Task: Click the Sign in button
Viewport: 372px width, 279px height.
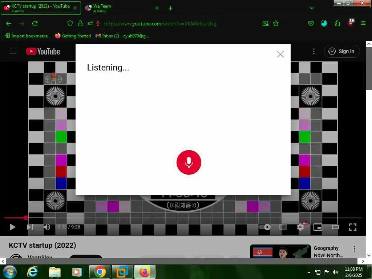Action: point(341,51)
